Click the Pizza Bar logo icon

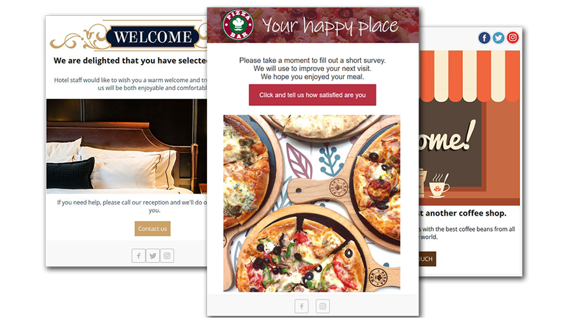(x=238, y=25)
